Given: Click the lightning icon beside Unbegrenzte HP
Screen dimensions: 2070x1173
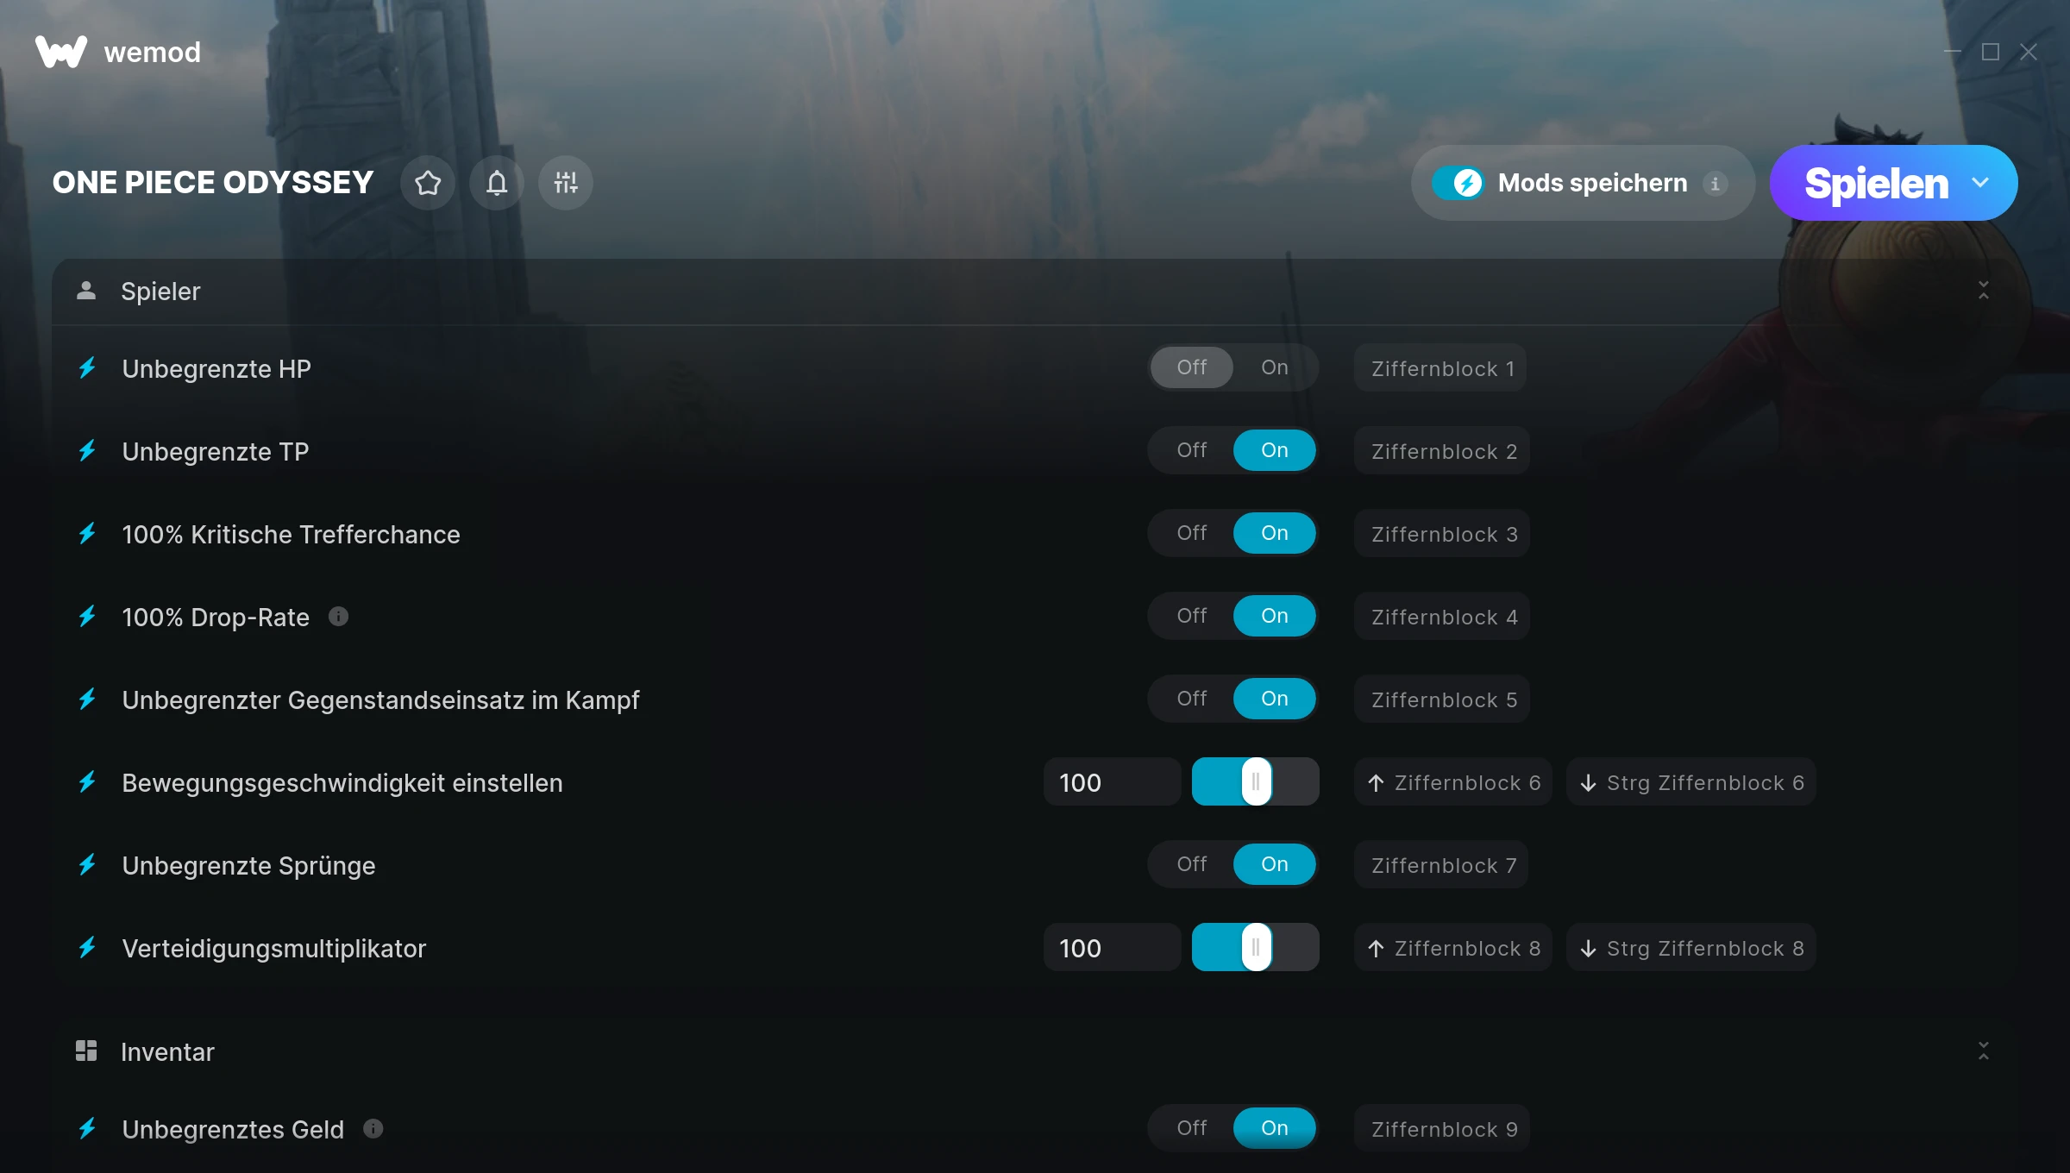Looking at the screenshot, I should 87,368.
